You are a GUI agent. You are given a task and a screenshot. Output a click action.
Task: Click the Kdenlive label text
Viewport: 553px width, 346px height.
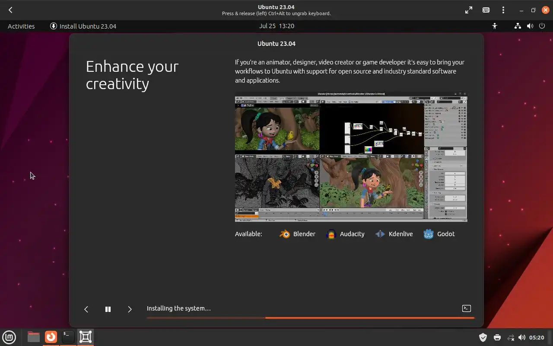[400, 234]
